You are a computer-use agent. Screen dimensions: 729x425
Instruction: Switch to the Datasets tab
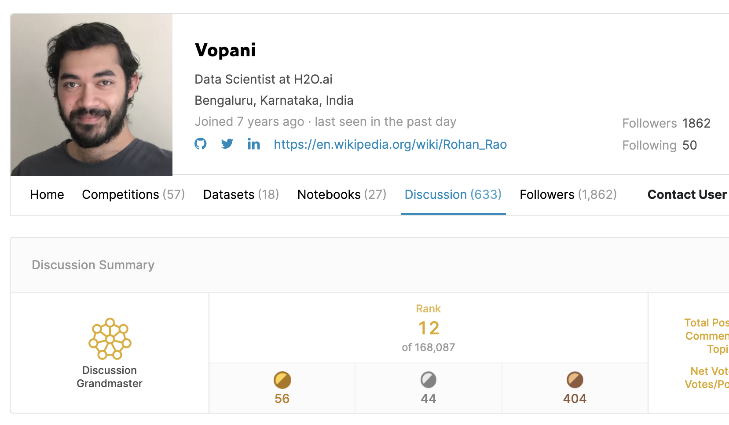click(241, 194)
